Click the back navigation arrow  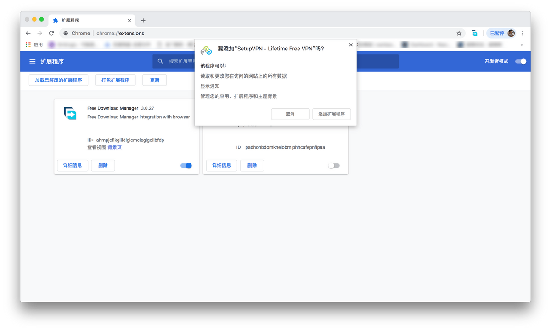(x=28, y=33)
